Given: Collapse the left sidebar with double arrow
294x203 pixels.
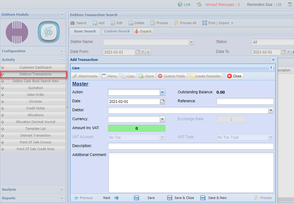Looking at the screenshot, I should (62, 15).
